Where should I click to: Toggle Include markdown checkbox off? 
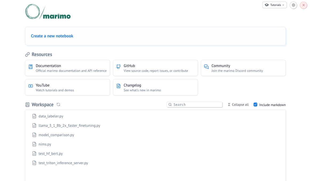(x=255, y=105)
